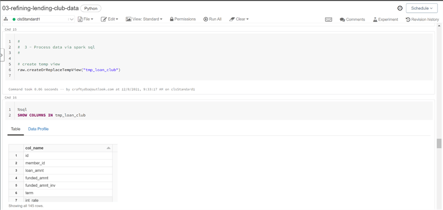Open notebook Permissions

click(183, 19)
